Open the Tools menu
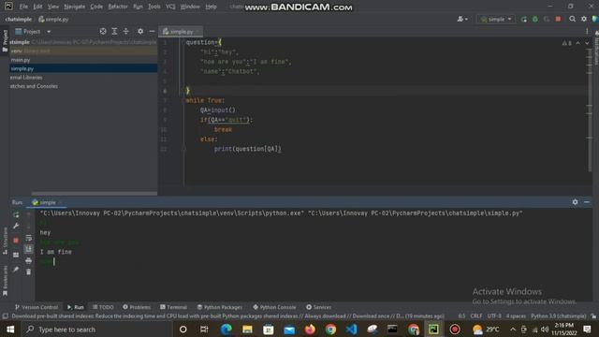The image size is (599, 337). (153, 7)
